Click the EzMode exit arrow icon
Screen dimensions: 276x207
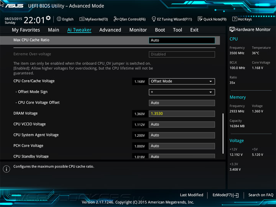(x=236, y=195)
